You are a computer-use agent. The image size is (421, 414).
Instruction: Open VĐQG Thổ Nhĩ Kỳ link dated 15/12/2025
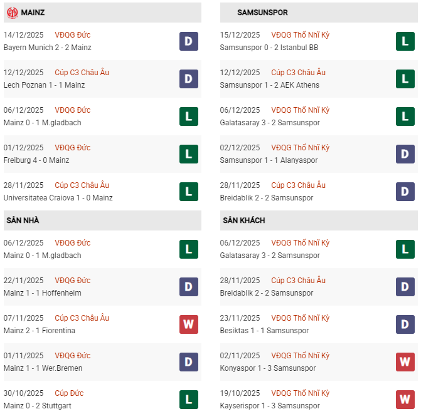300,35
